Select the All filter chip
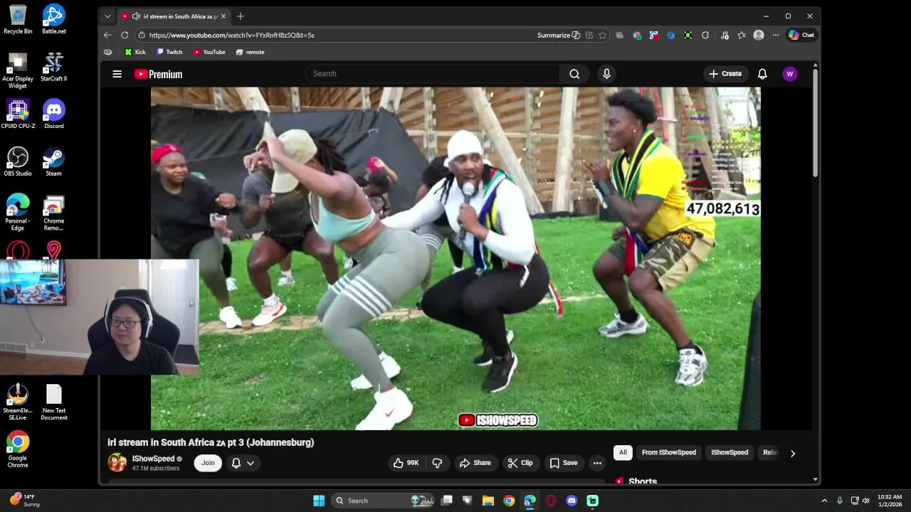The height and width of the screenshot is (512, 911). [x=623, y=453]
